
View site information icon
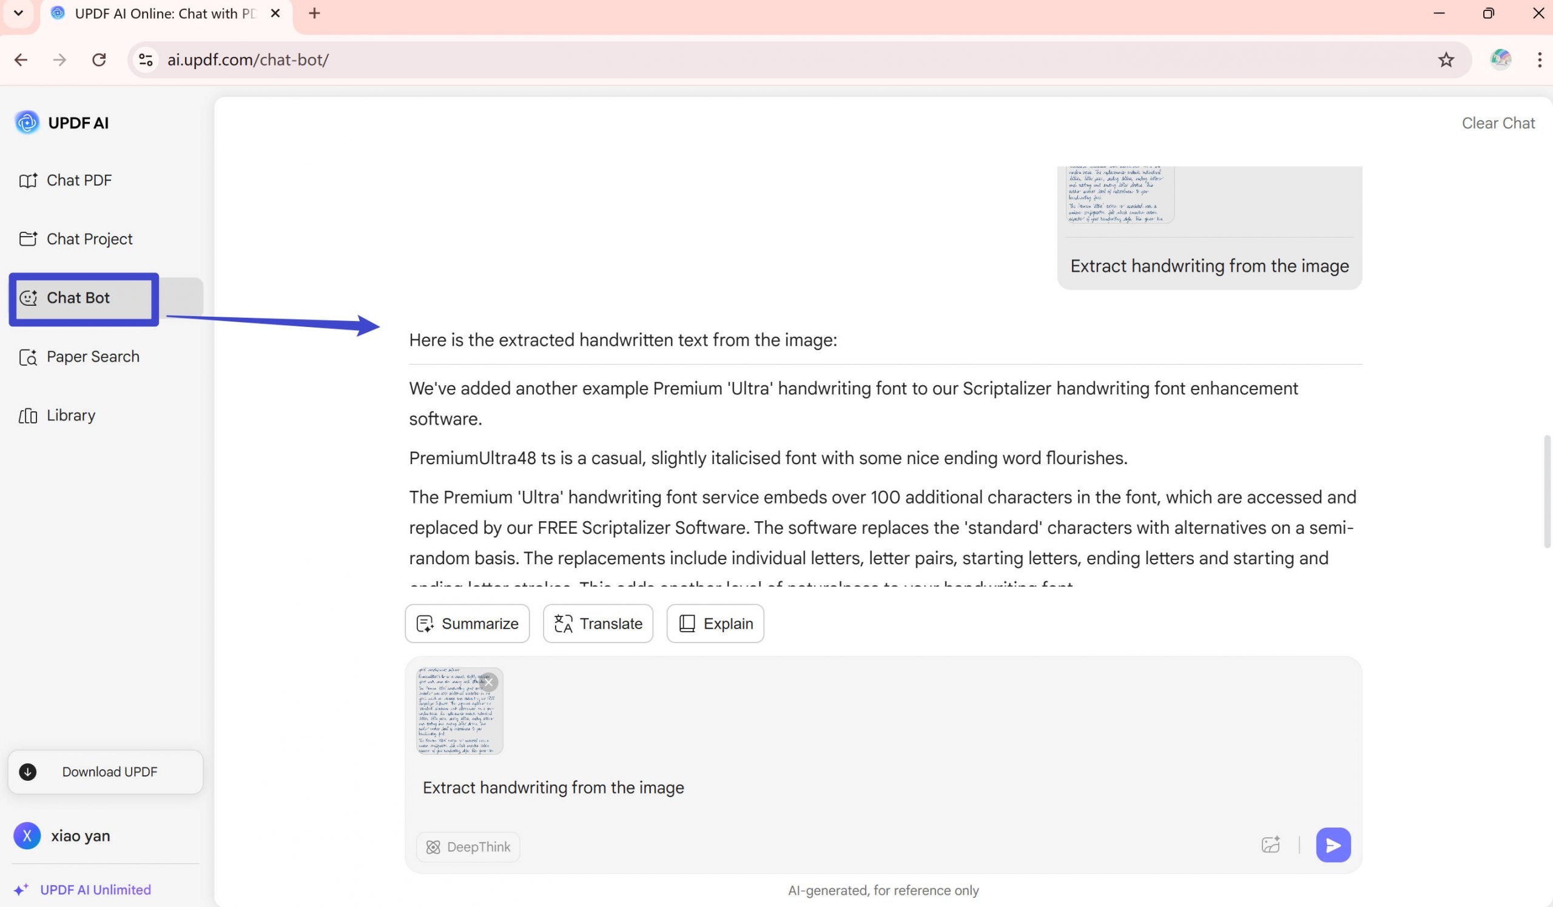coord(146,60)
